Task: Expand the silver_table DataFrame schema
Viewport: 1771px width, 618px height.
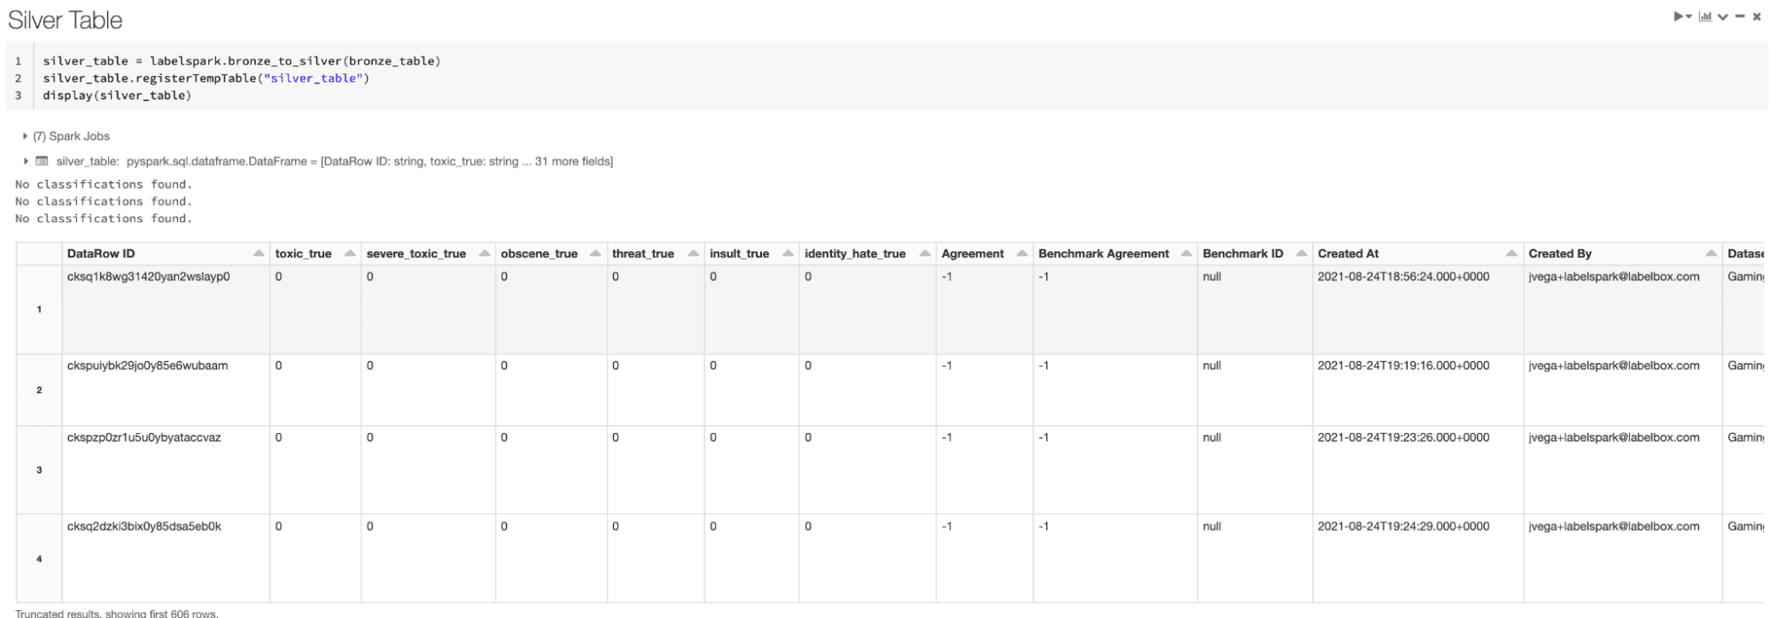Action: coord(25,161)
